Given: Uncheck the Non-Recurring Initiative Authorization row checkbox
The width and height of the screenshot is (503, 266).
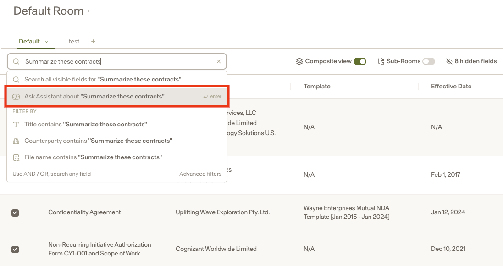Looking at the screenshot, I should click(15, 250).
